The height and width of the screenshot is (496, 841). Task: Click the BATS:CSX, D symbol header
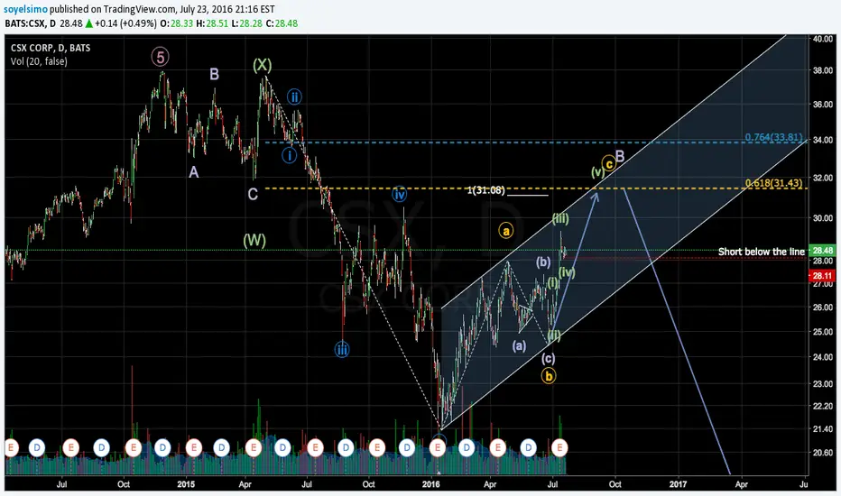(30, 23)
